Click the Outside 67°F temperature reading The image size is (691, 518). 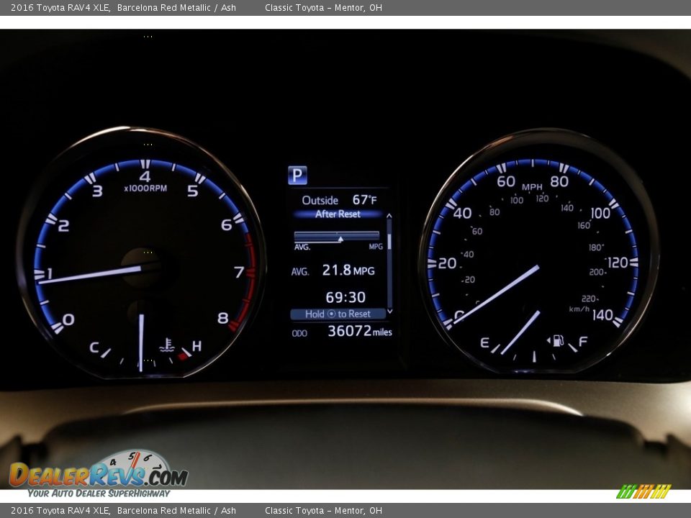point(339,200)
